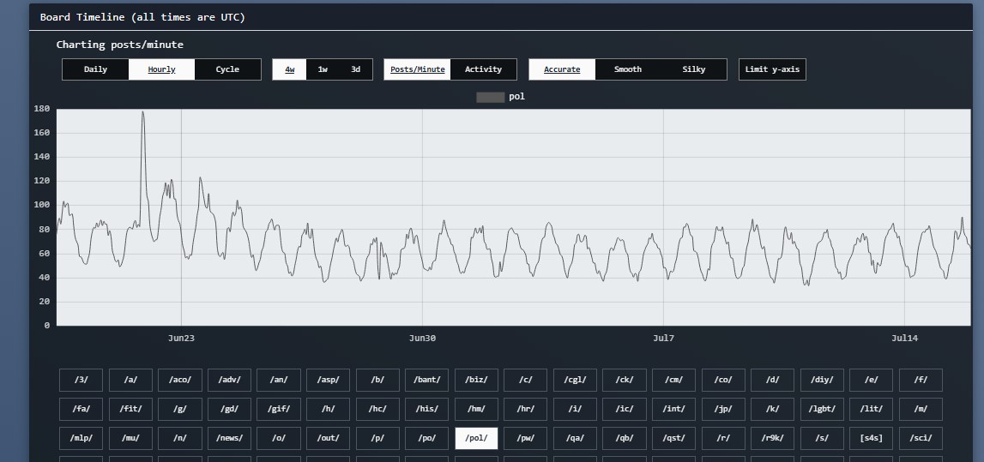Select the /d/ board
This screenshot has height=462, width=984.
[x=772, y=380]
